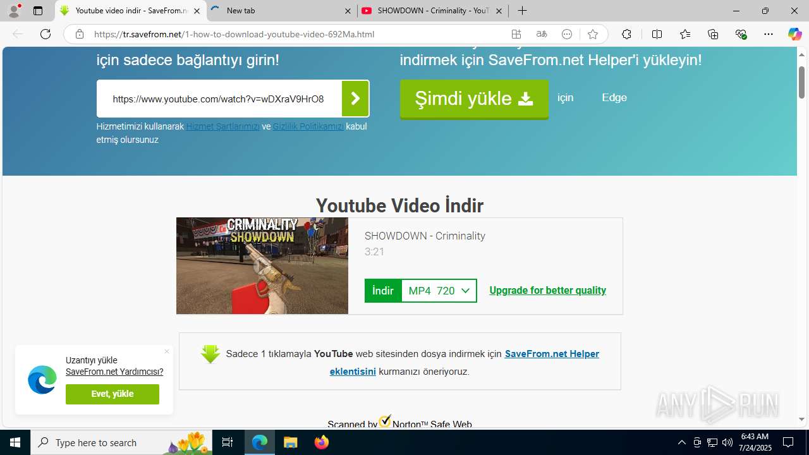Screen dimensions: 809x455
Task: Add a new browser tab
Action: [x=522, y=11]
